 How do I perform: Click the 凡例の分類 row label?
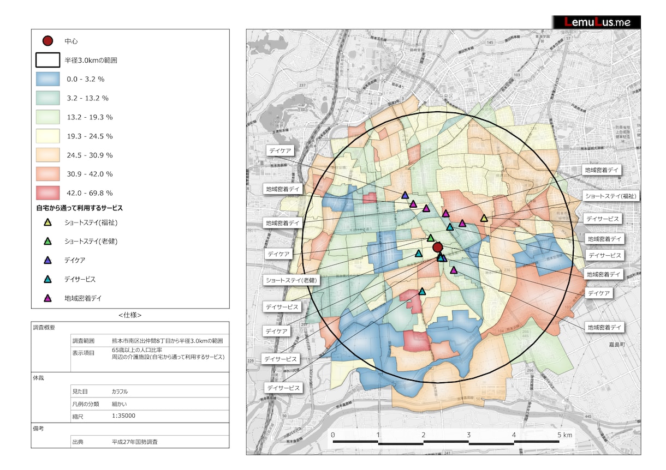click(85, 404)
